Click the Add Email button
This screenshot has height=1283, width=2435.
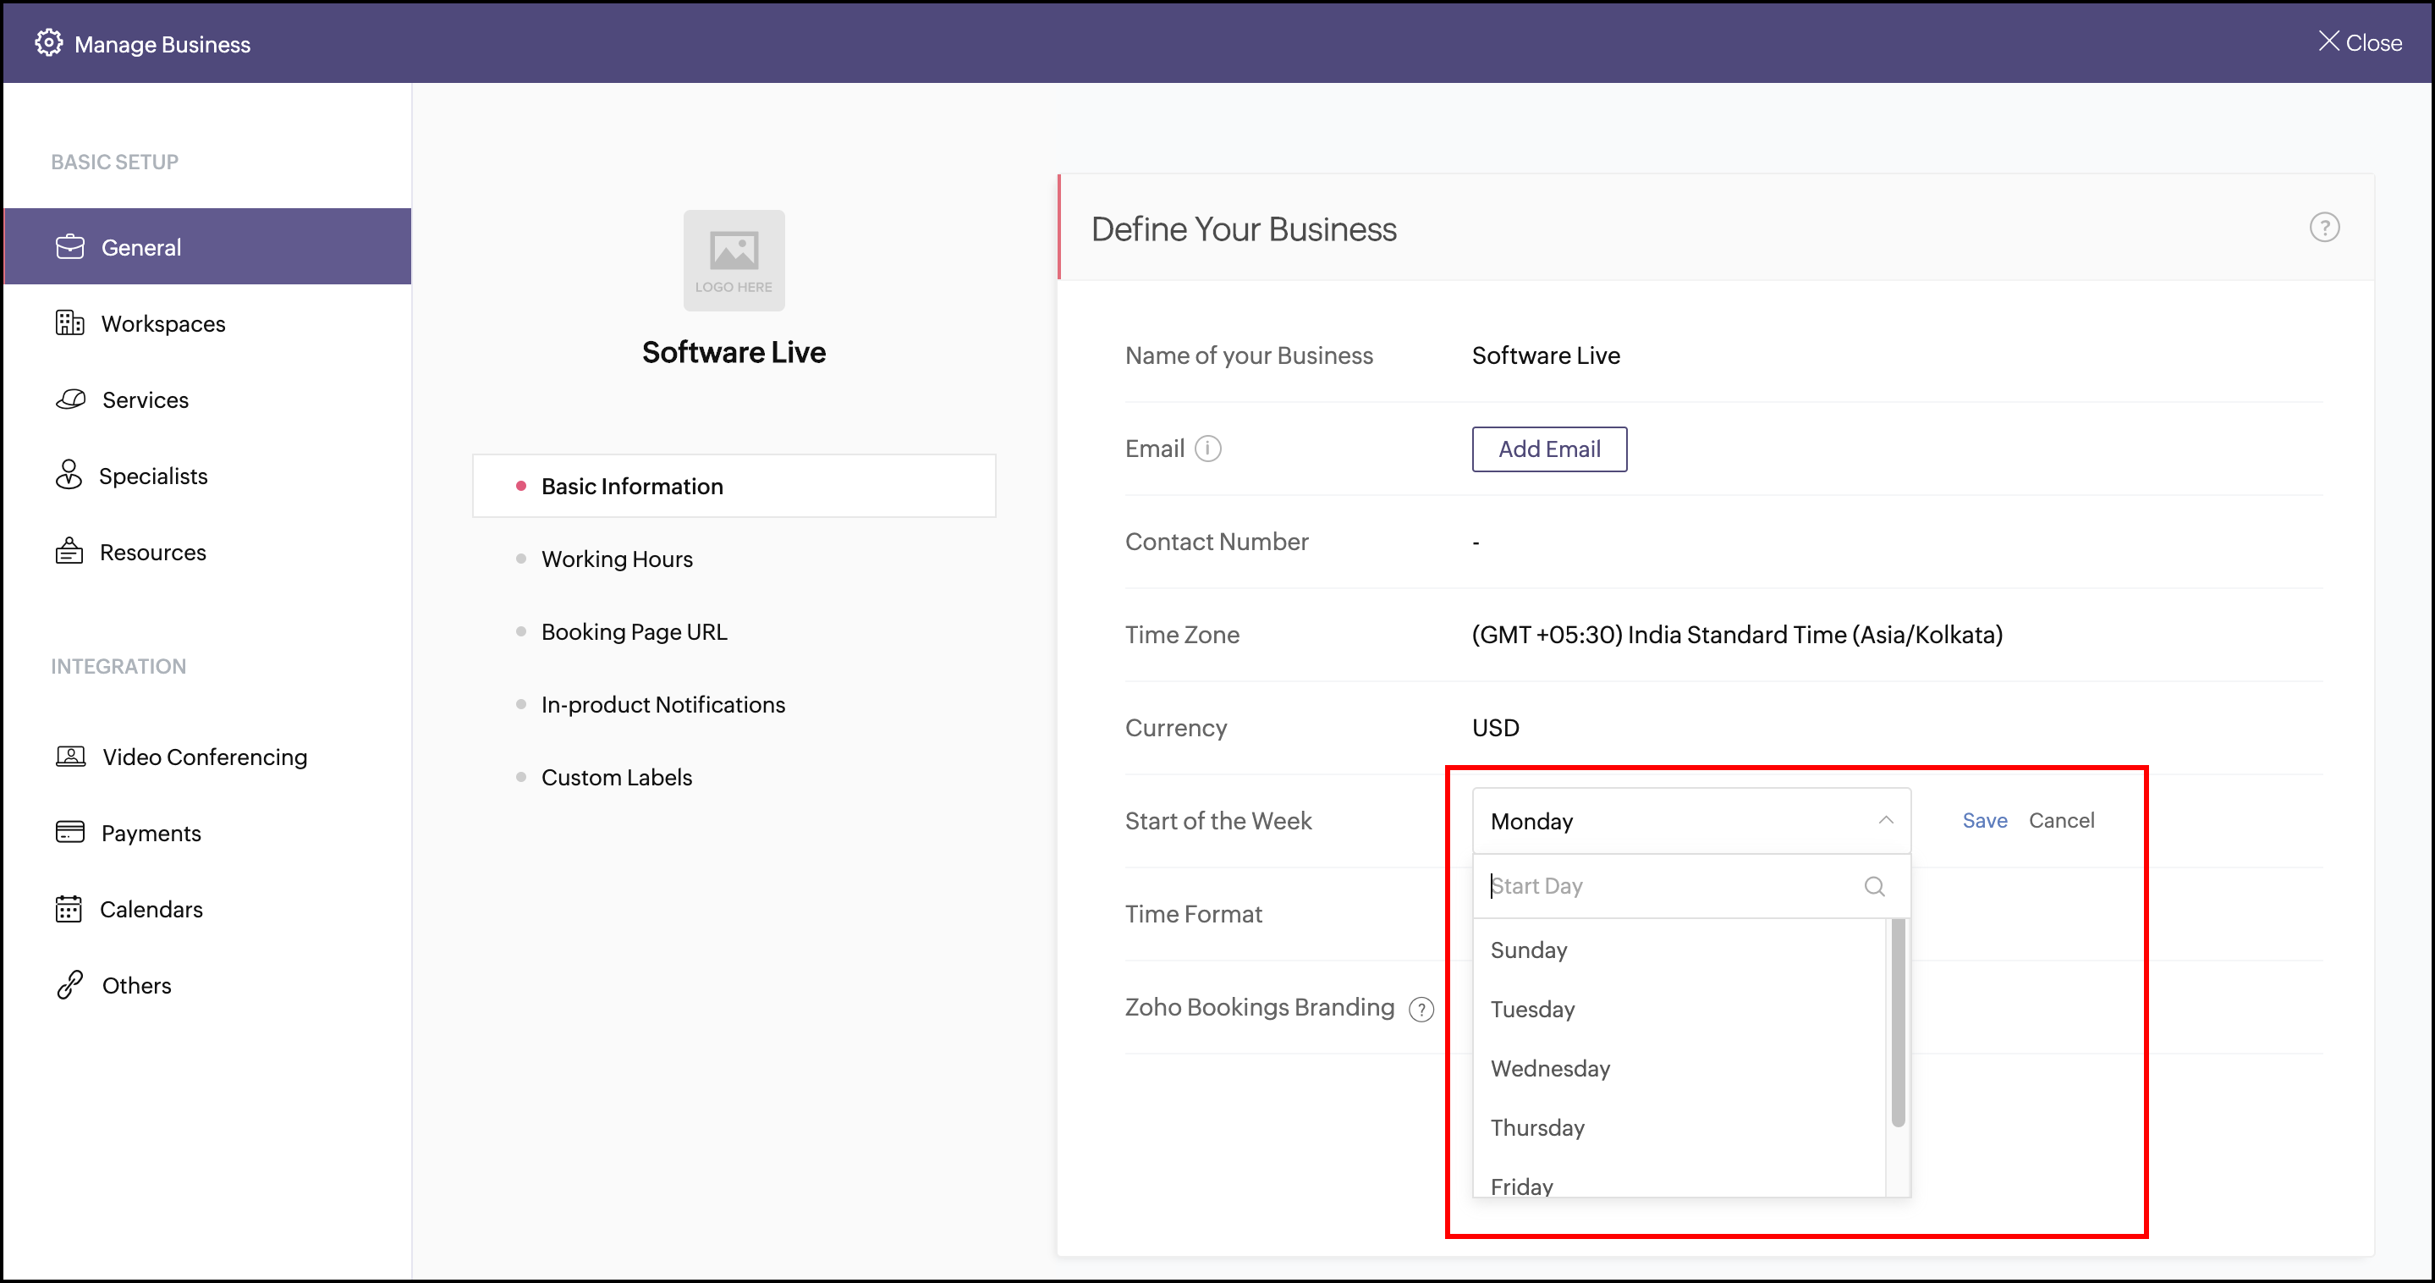1548,449
